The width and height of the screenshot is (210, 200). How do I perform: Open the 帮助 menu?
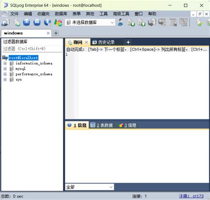click(x=152, y=14)
